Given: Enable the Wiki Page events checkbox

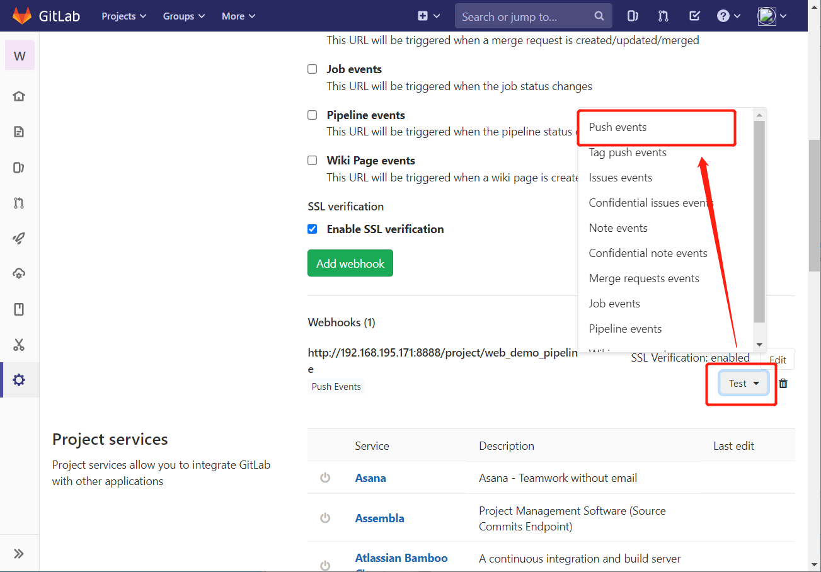Looking at the screenshot, I should (x=312, y=160).
